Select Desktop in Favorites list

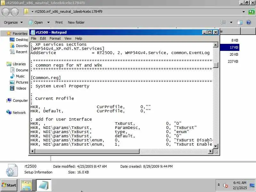[22, 40]
